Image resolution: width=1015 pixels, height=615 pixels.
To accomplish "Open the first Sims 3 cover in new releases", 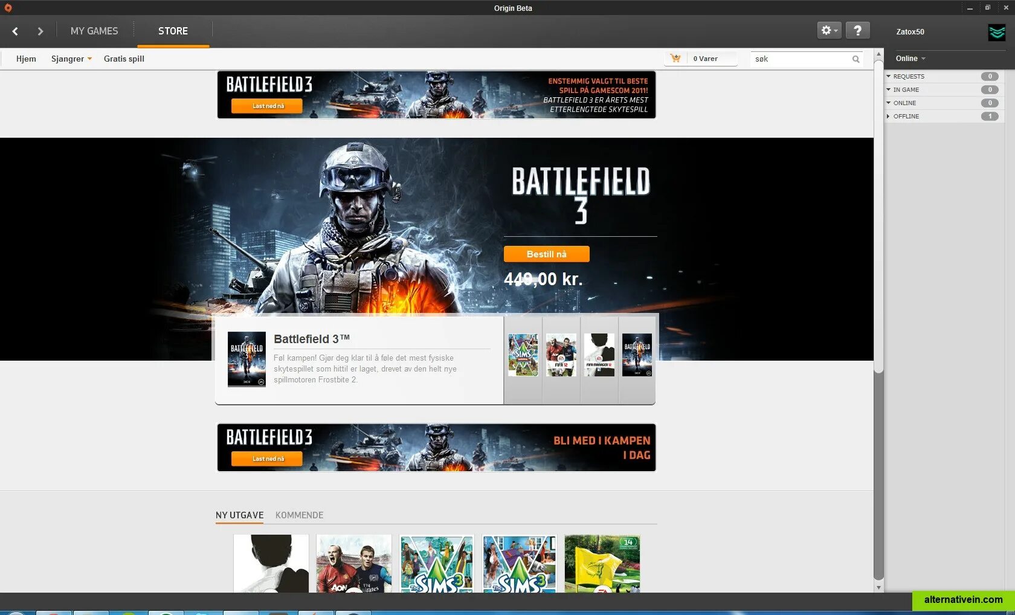I will point(437,563).
